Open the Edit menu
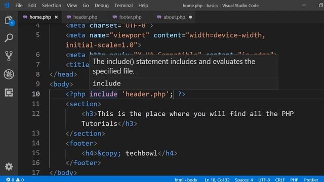 (x=32, y=6)
